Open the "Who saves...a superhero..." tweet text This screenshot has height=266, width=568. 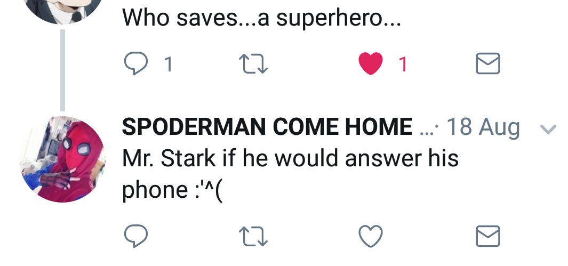pyautogui.click(x=261, y=19)
